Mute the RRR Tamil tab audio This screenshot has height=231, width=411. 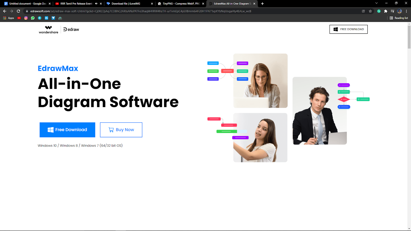(96, 4)
